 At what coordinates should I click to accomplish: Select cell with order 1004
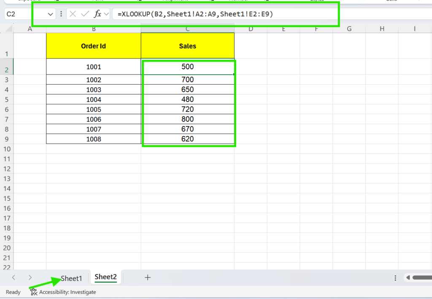(94, 99)
